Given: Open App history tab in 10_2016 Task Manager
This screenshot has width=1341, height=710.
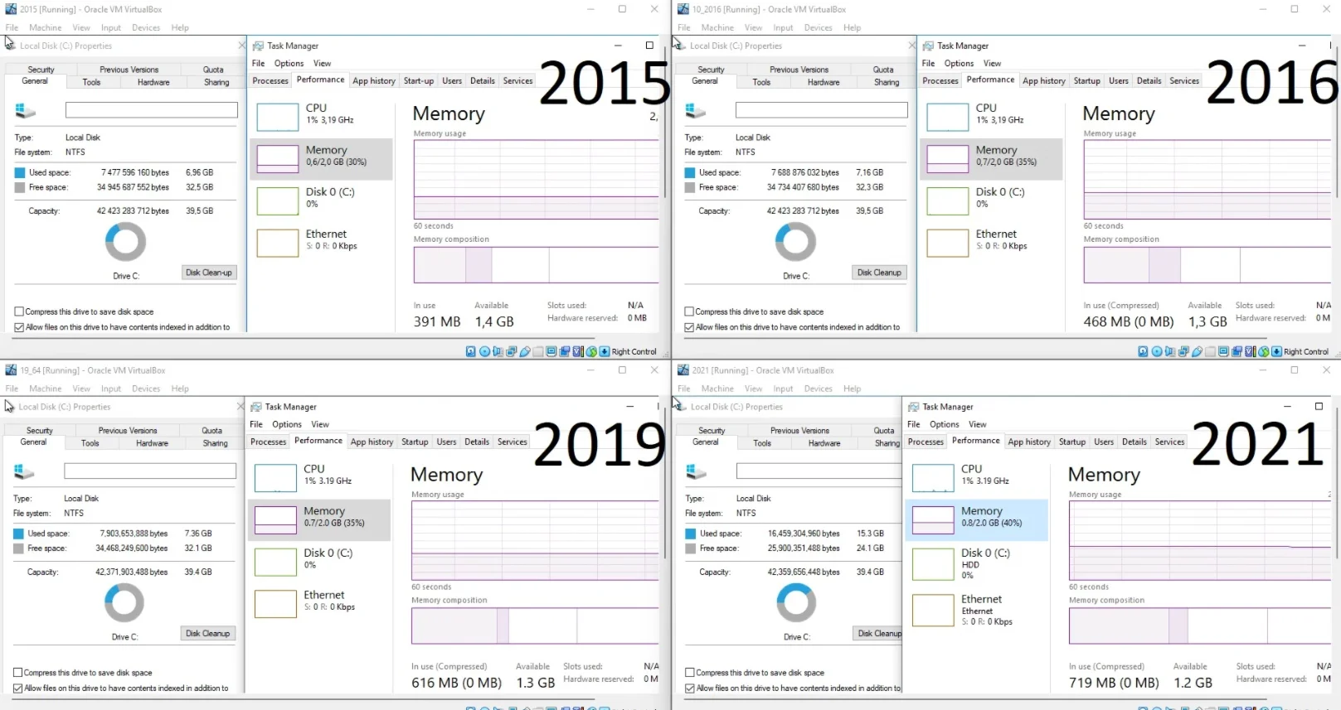Looking at the screenshot, I should (1044, 81).
